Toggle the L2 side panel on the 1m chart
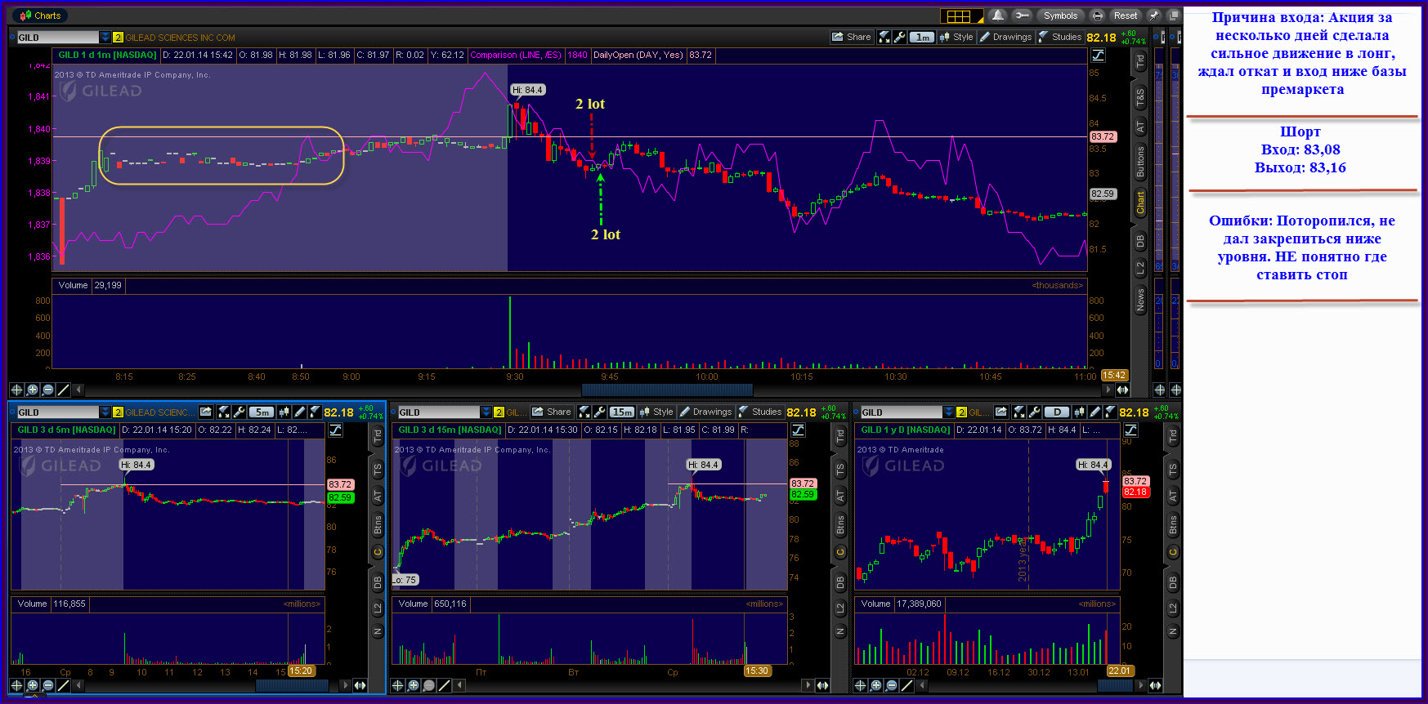The image size is (1428, 704). click(1140, 267)
